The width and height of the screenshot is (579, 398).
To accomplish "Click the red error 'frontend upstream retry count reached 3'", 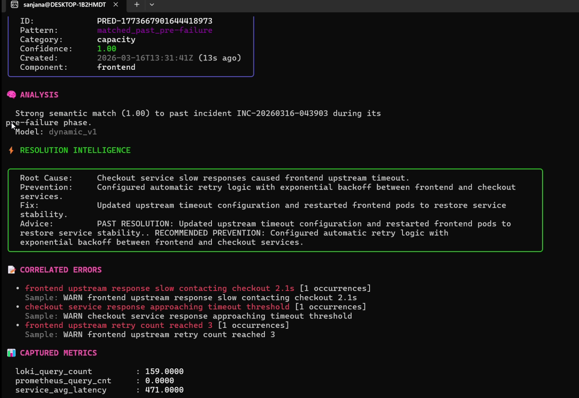I will tap(119, 325).
